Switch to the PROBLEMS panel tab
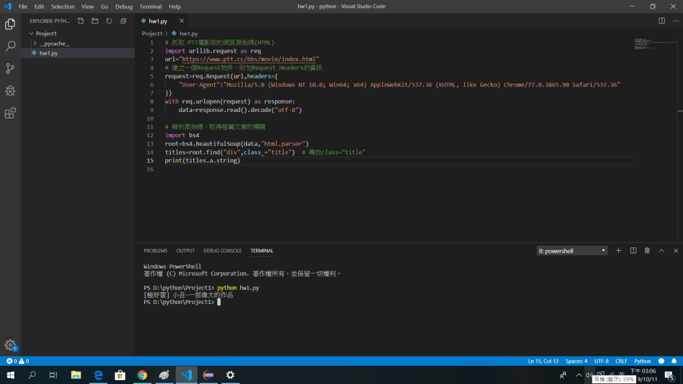683x384 pixels. point(155,251)
